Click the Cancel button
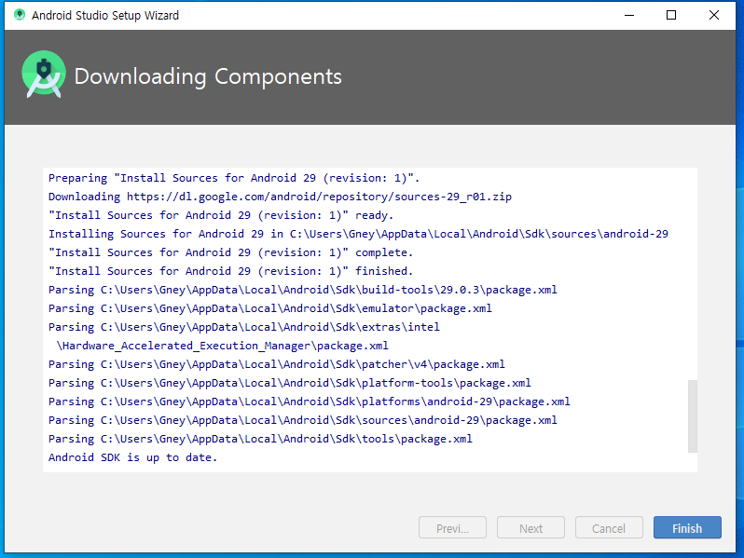Image resolution: width=744 pixels, height=558 pixels. coord(609,527)
